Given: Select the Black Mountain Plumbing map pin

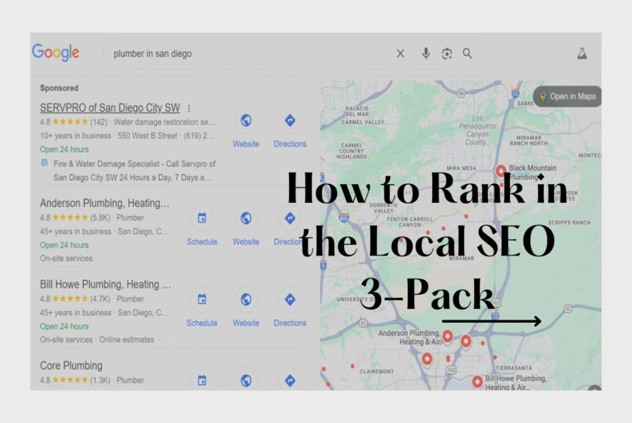Looking at the screenshot, I should click(500, 171).
